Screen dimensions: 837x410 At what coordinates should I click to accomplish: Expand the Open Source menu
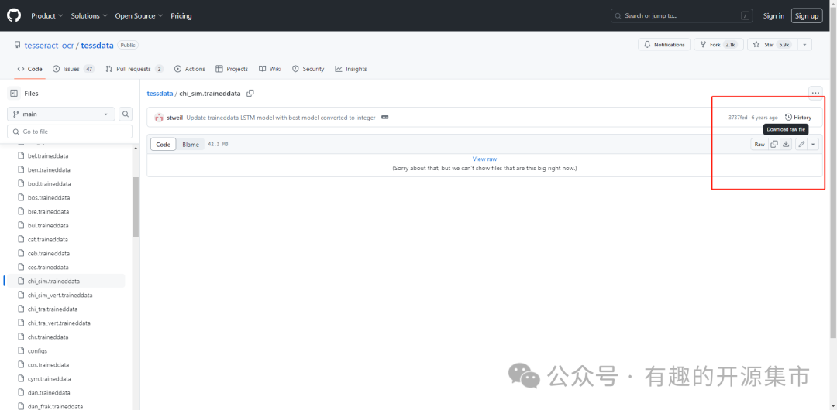pyautogui.click(x=139, y=16)
